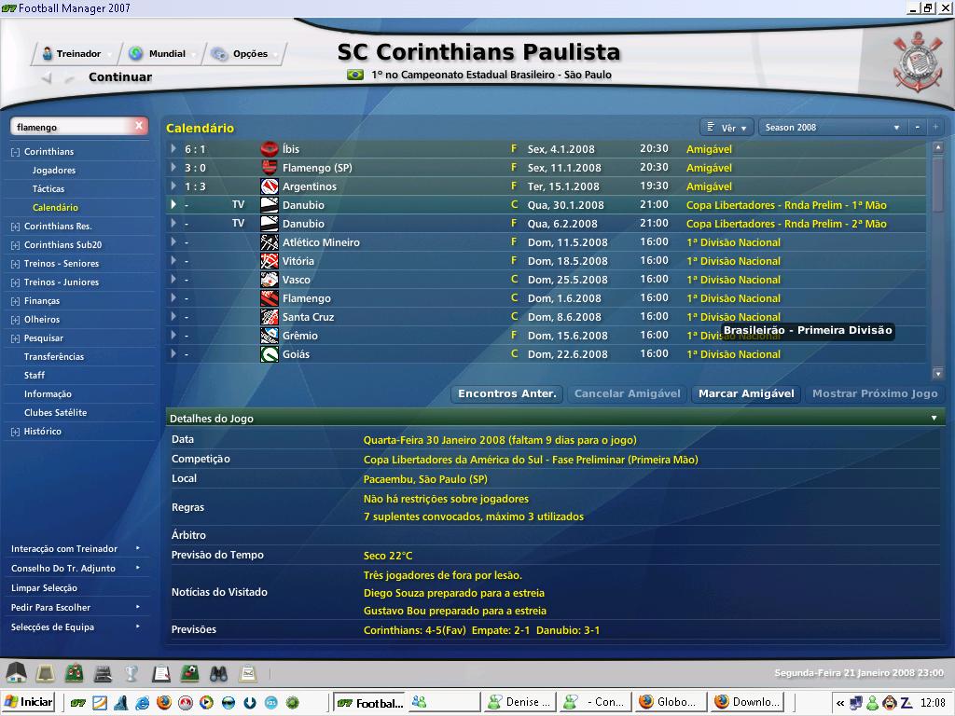Expand the Olheiros tree node
Image resolution: width=955 pixels, height=716 pixels.
coord(15,321)
